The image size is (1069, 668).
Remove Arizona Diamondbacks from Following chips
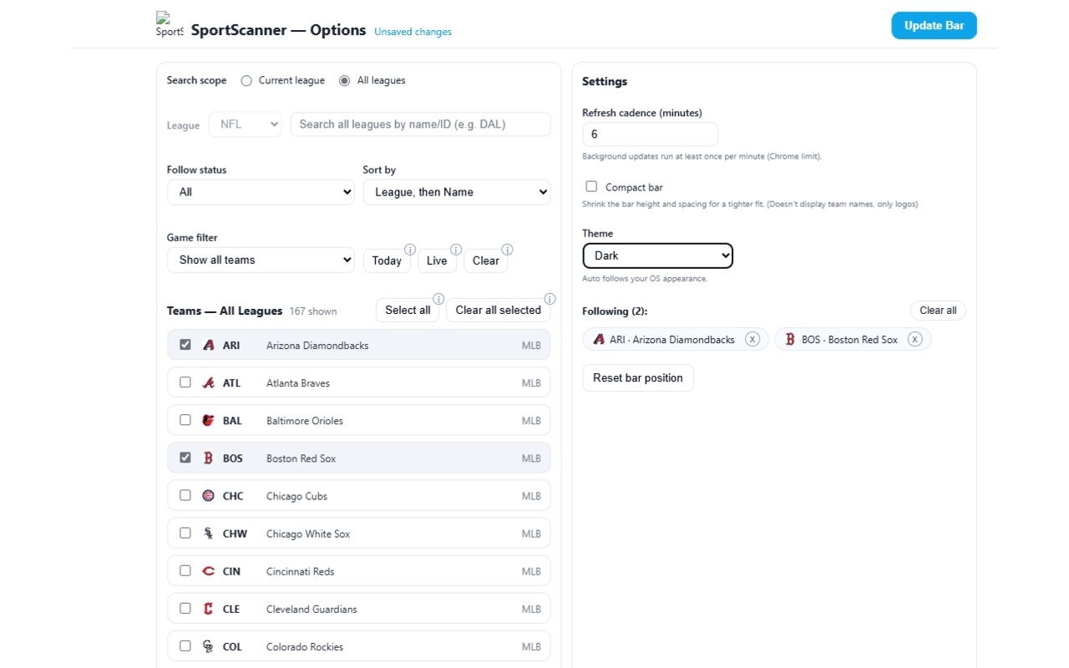(752, 339)
